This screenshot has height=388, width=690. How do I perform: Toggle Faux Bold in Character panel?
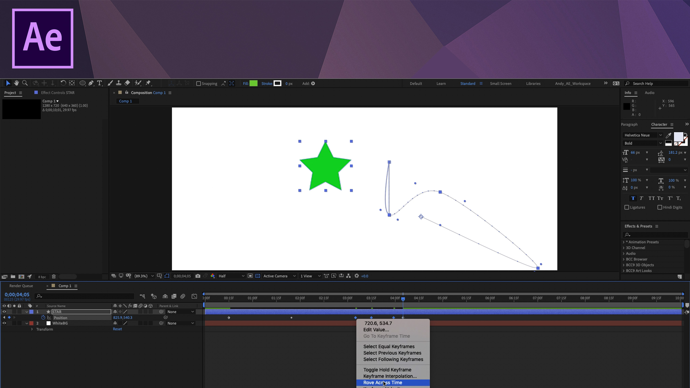coord(633,198)
